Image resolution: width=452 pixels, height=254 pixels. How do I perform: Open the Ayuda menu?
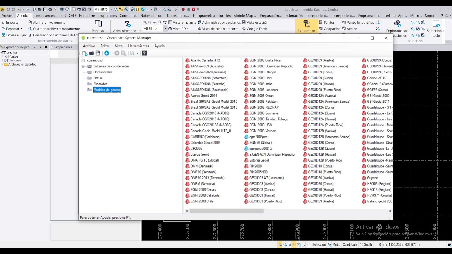coord(159,46)
